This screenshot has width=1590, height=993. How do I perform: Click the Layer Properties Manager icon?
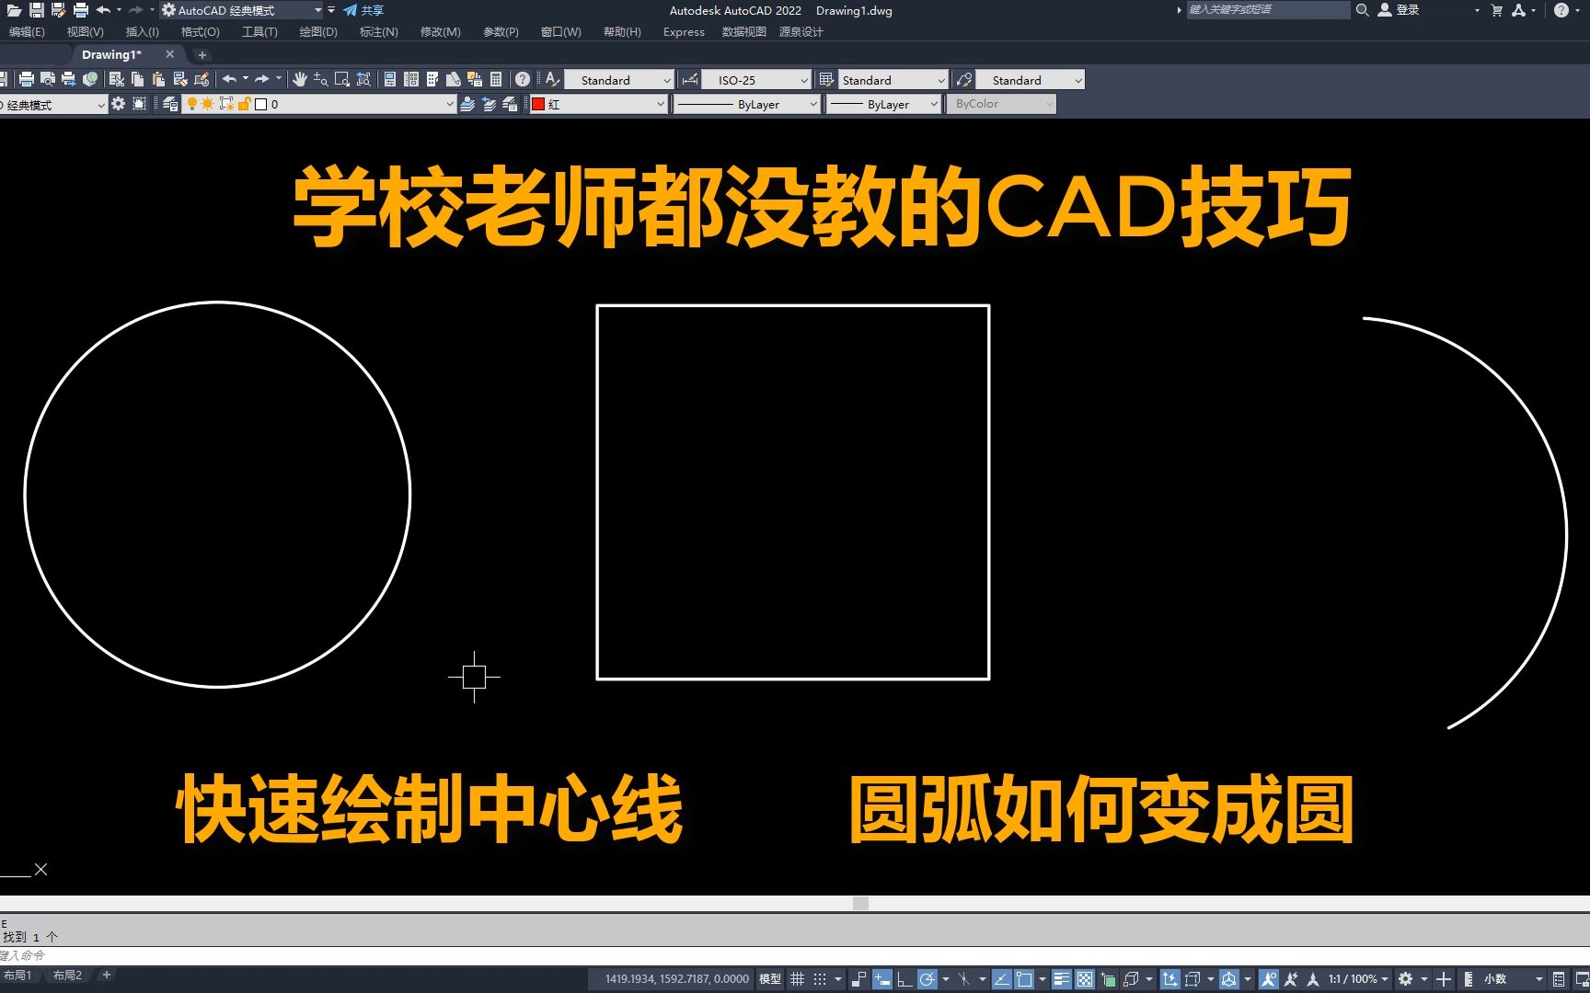click(x=170, y=104)
